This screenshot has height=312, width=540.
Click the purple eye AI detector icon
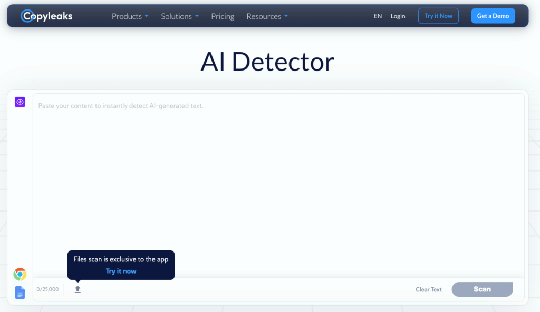20,102
